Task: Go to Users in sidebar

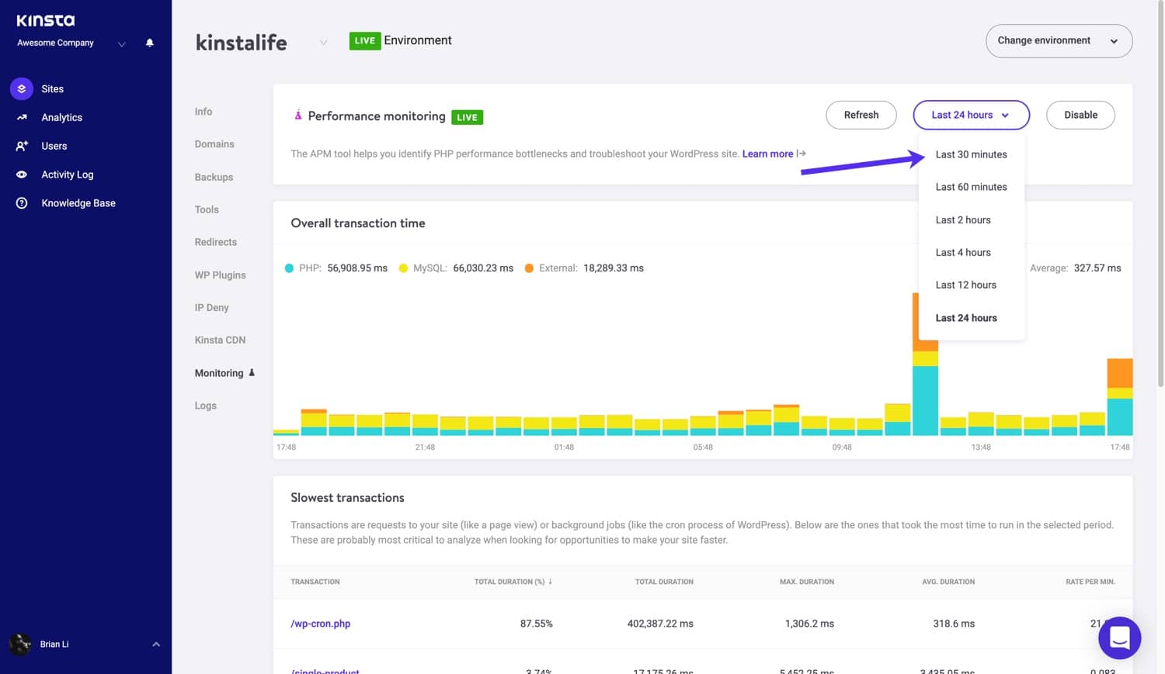Action: 54,146
